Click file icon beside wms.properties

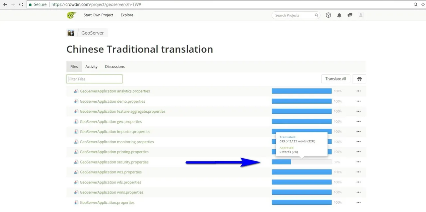coord(76,192)
